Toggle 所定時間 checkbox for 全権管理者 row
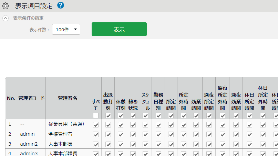Viewport: 278px width, 156px height. [171, 135]
